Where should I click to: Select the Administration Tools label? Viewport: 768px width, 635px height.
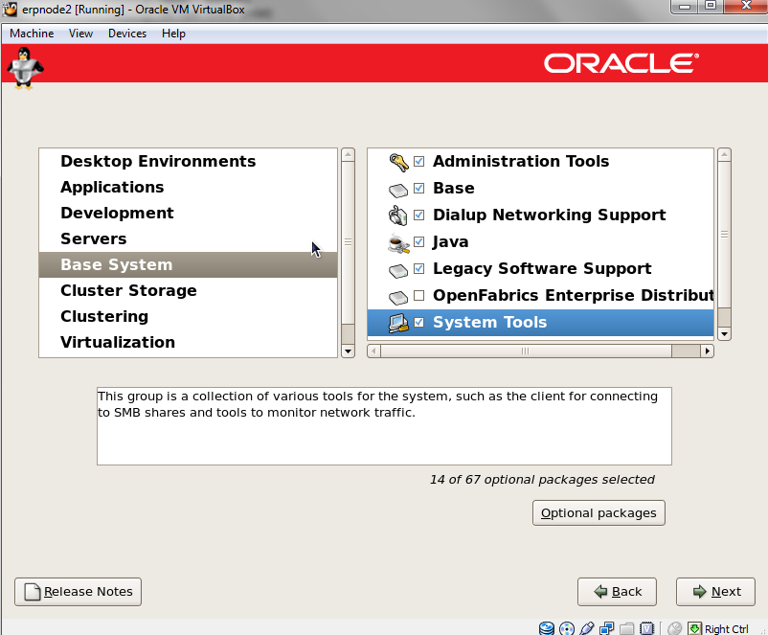click(521, 161)
